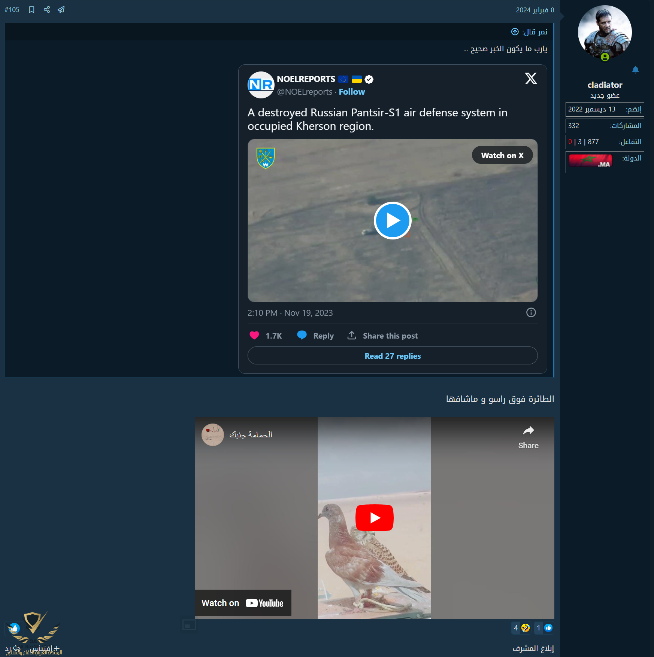Open Watch on YouTube link

[x=243, y=603]
